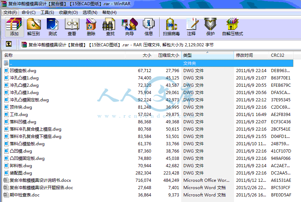Screen dimensions: 301x202
Task: Click file icon of 凸凹模.dwg
Action: [x=6, y=151]
